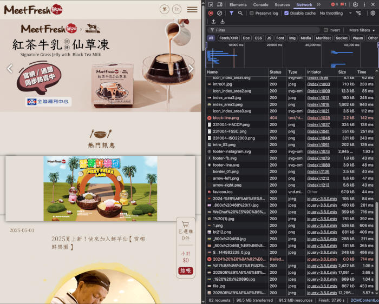Image resolution: width=379 pixels, height=304 pixels.
Task: Go to next banner slide
Action: (191, 69)
